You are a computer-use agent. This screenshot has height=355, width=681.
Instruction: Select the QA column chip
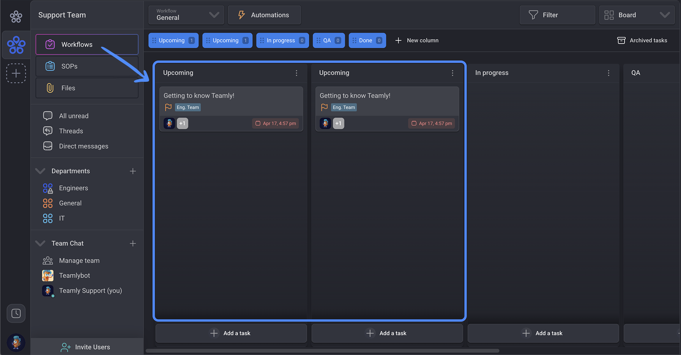click(x=329, y=40)
